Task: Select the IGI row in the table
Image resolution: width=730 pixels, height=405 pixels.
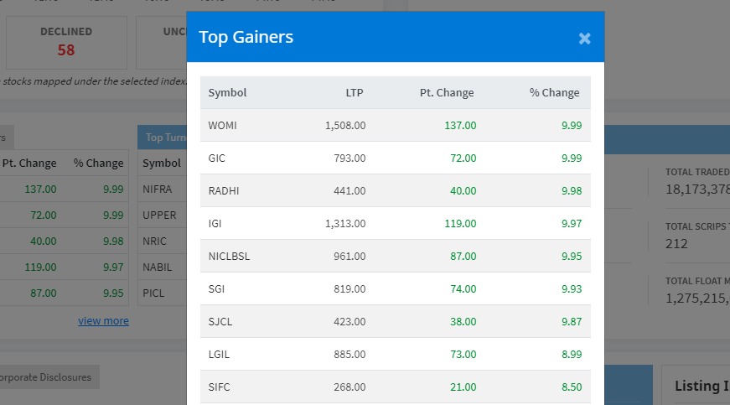Action: pyautogui.click(x=396, y=223)
